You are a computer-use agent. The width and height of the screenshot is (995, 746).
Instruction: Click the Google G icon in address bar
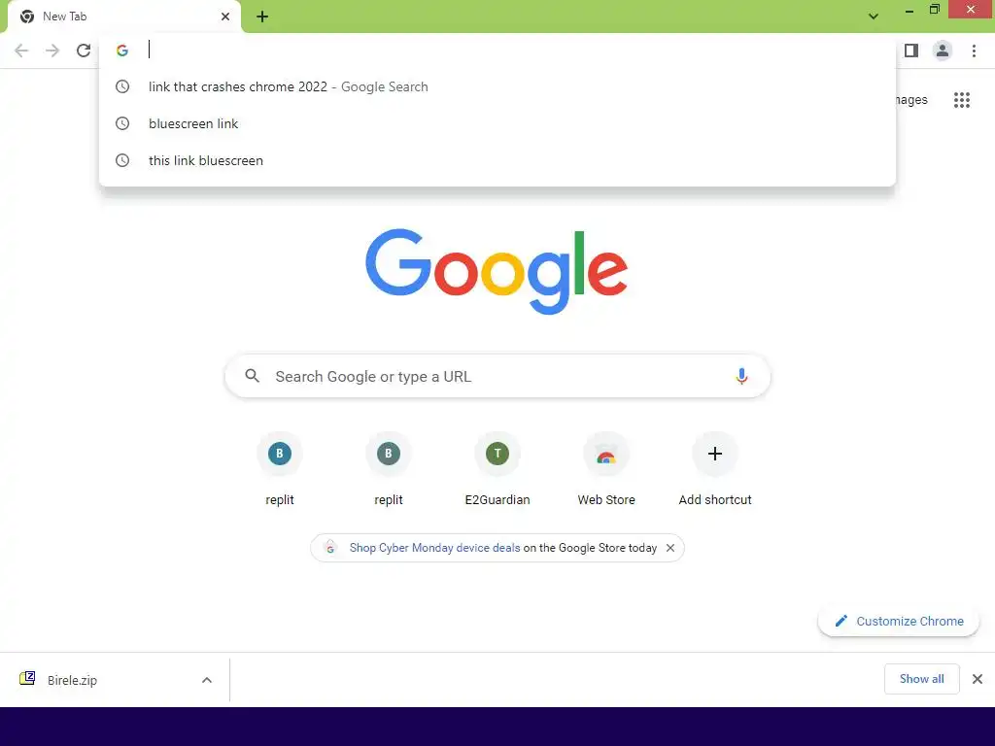122,51
